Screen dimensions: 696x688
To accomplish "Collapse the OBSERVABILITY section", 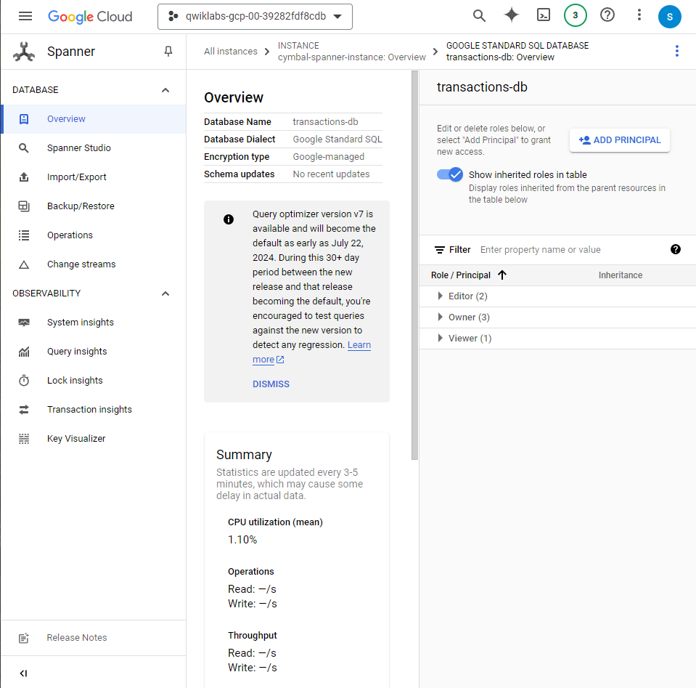I will coord(165,294).
